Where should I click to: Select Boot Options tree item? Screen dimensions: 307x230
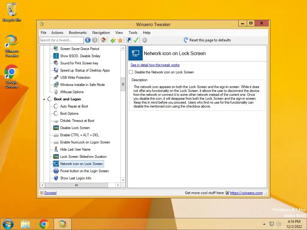point(69,114)
